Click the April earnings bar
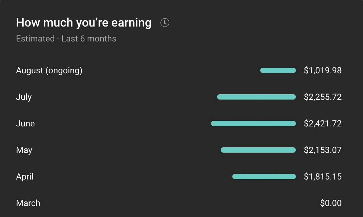Viewport: 363px width, 217px height. point(264,177)
